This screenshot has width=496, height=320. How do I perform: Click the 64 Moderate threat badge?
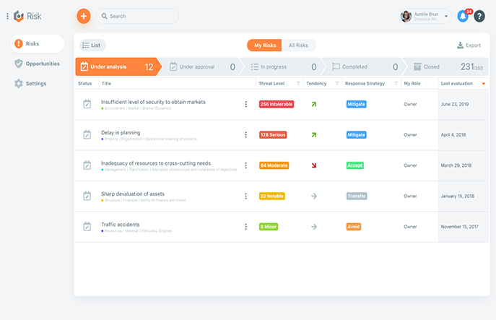coord(274,165)
